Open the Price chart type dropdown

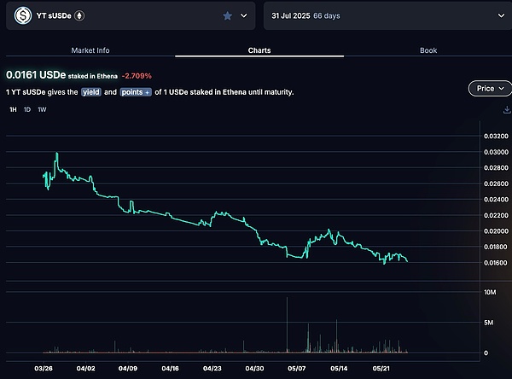point(490,88)
